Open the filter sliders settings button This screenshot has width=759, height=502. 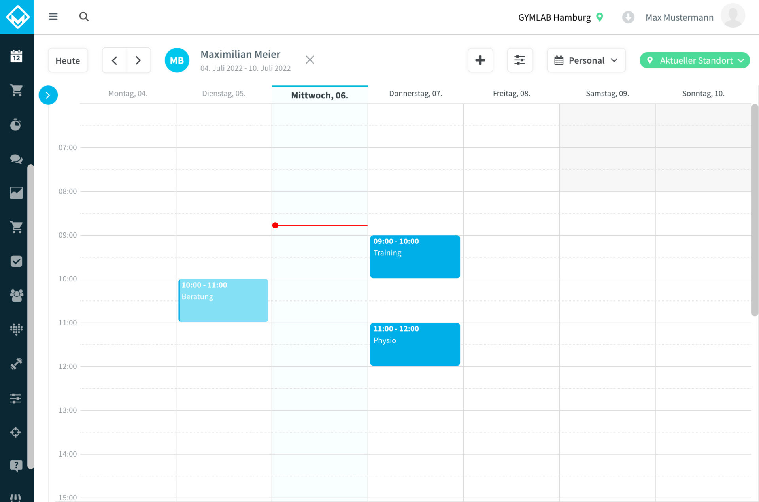point(519,60)
